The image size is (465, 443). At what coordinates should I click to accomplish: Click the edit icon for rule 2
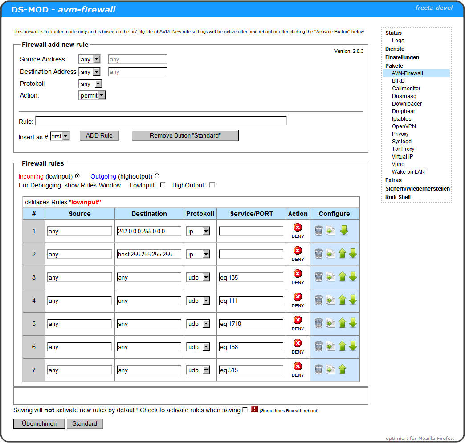click(x=330, y=253)
